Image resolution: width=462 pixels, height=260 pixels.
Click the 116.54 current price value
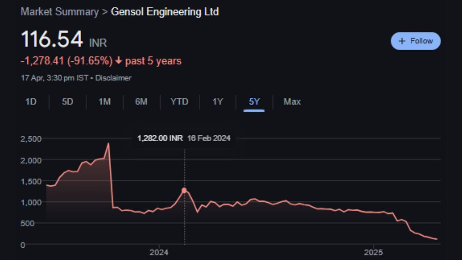[52, 39]
